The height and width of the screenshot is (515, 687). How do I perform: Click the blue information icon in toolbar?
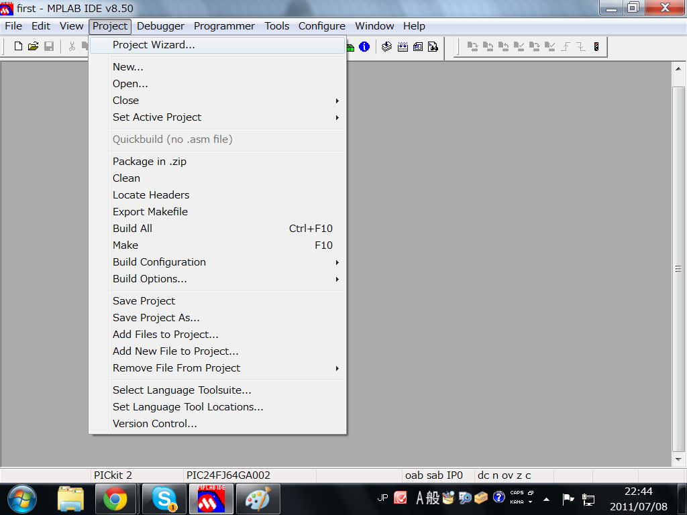(x=364, y=46)
